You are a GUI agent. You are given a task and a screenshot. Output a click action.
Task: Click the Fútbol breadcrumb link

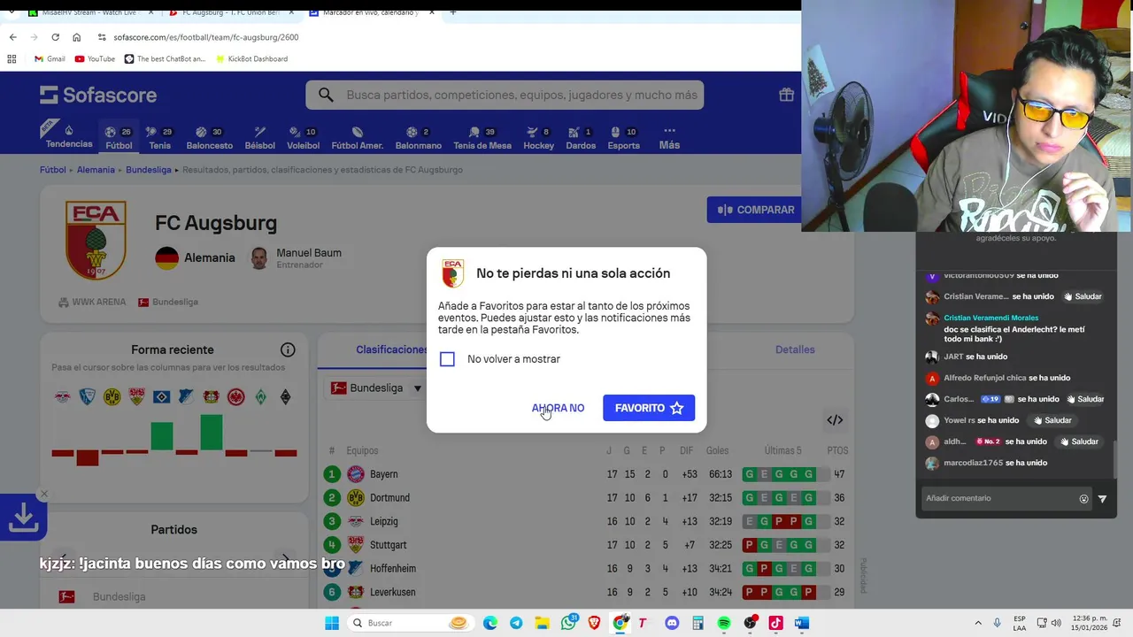pos(52,170)
